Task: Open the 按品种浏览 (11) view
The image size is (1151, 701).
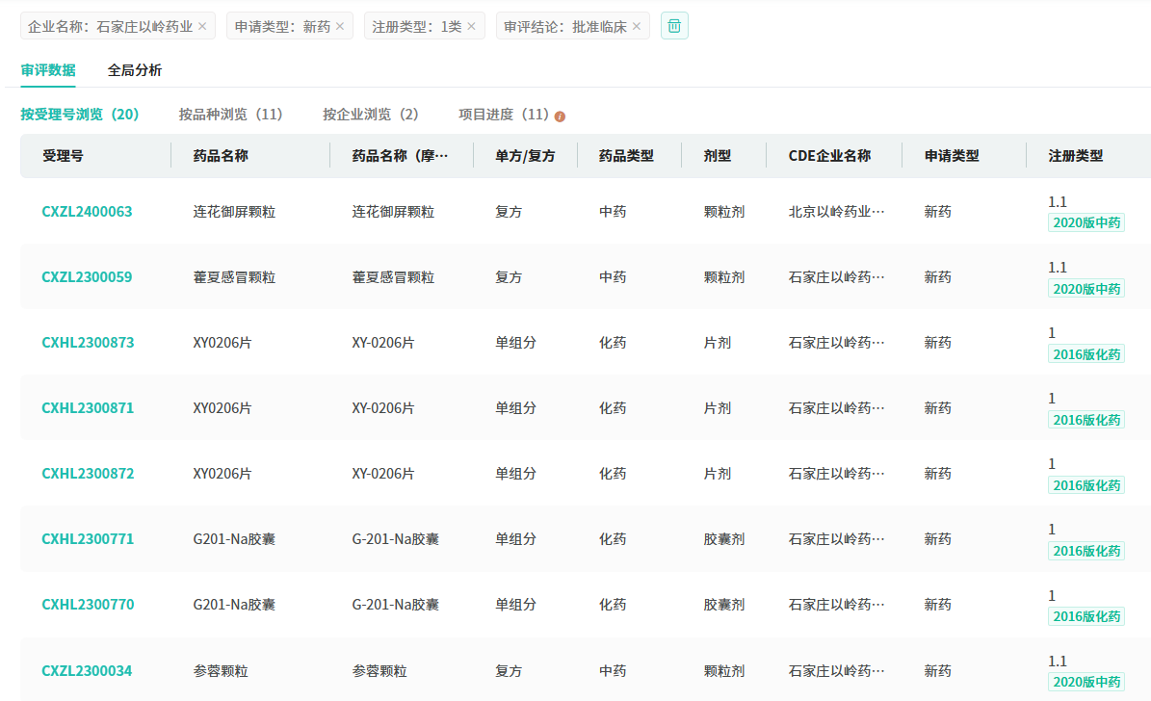Action: 230,115
